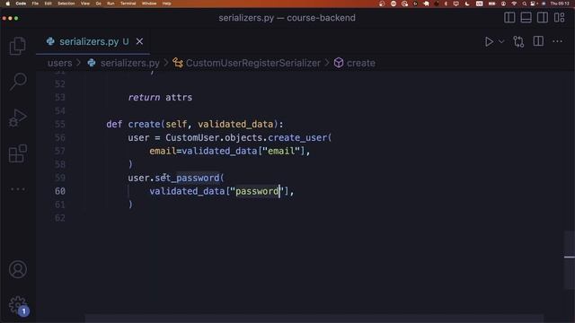Open the Extensions view

[18, 153]
